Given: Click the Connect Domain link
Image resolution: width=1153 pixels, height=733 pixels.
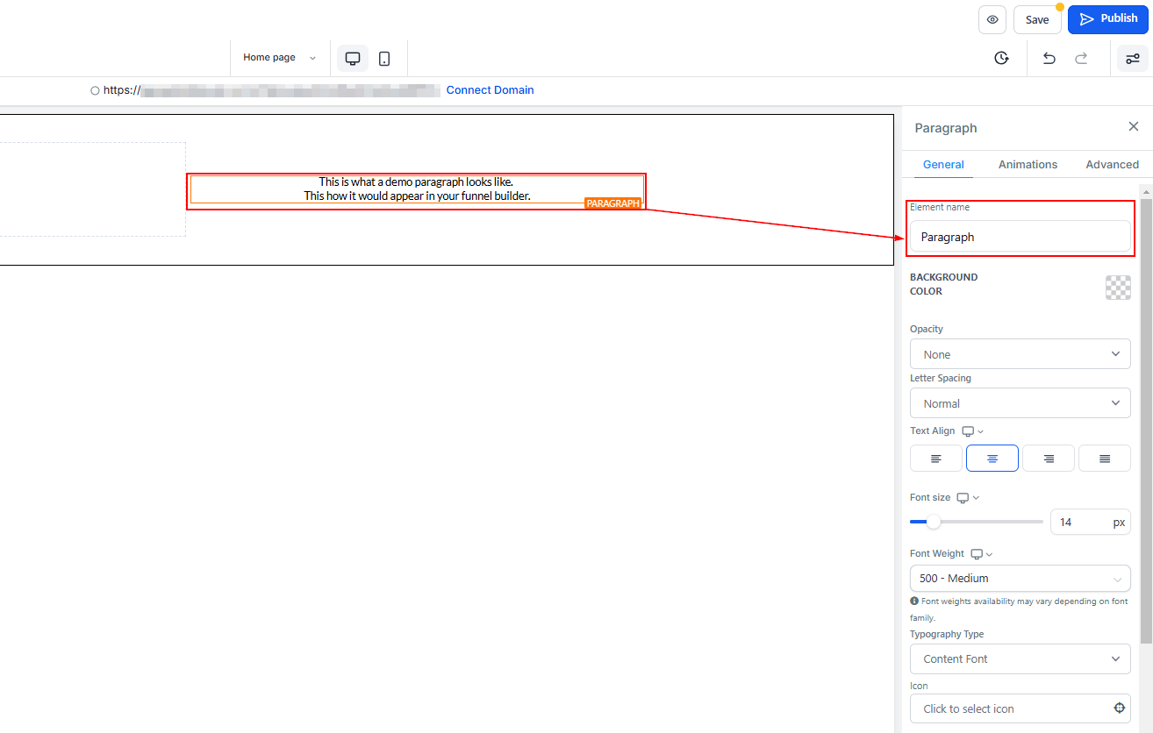Looking at the screenshot, I should 490,89.
